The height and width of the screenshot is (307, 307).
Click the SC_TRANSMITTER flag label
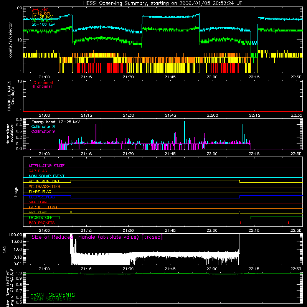point(45,186)
